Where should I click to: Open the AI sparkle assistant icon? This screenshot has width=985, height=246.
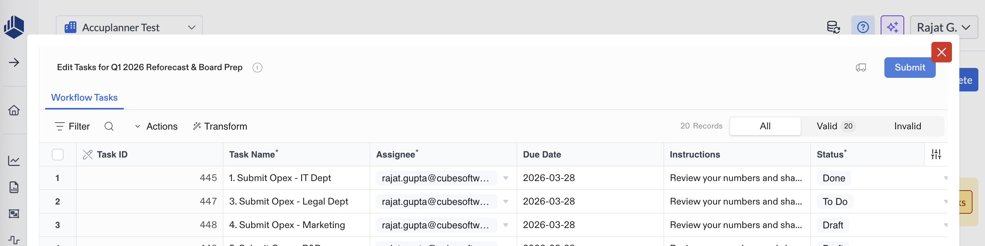[x=892, y=27]
